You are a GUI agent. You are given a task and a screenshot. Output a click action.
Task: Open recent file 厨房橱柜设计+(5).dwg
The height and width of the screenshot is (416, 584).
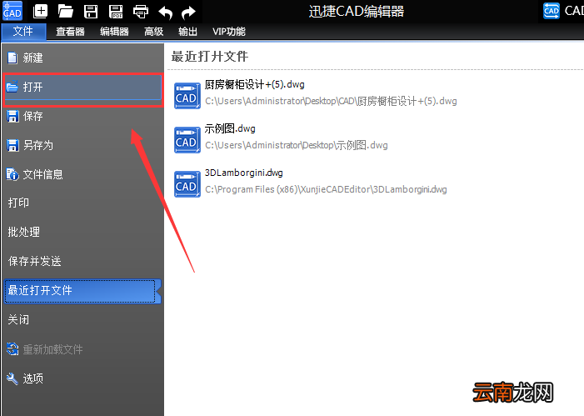[254, 84]
